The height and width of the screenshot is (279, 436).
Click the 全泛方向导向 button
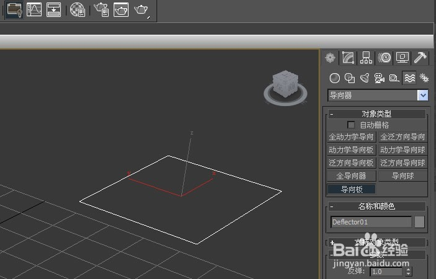pyautogui.click(x=402, y=137)
